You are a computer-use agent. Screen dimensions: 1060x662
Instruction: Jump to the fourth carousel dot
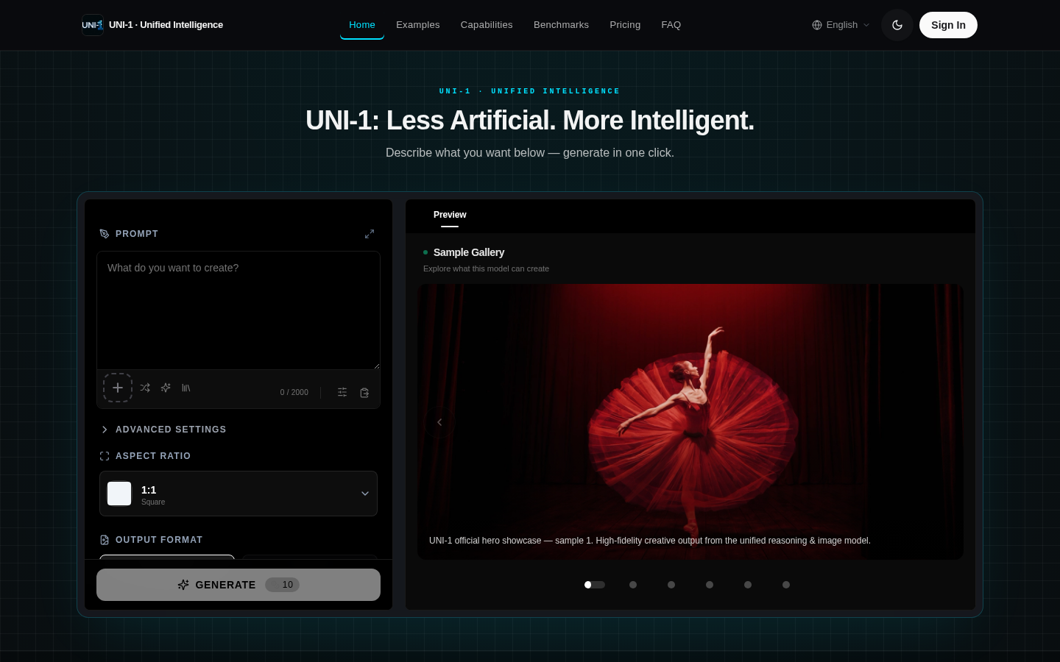[x=710, y=585]
